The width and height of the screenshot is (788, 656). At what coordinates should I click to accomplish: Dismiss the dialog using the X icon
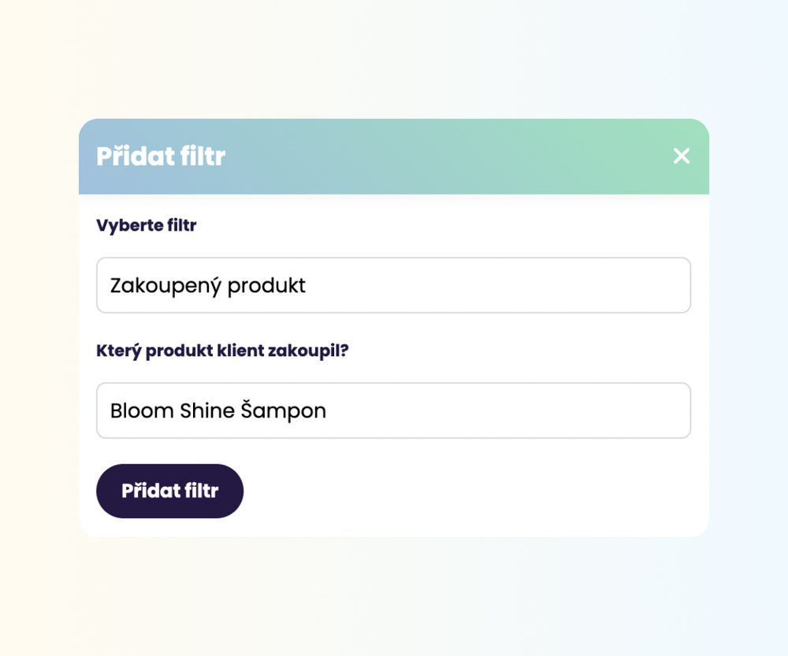(682, 156)
